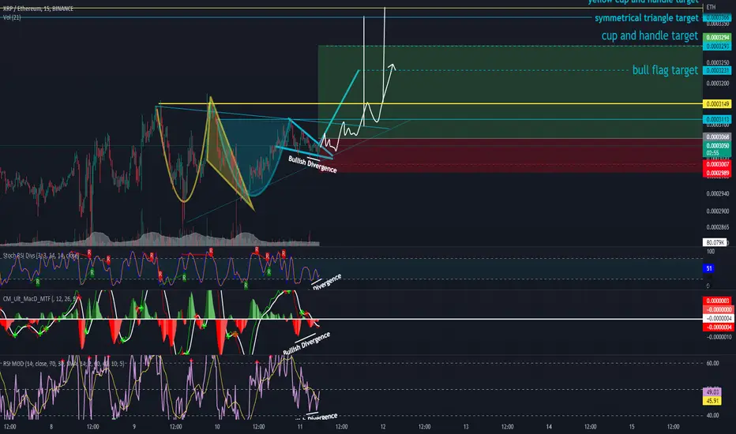
Task: Click date 14 on the time axis
Action: (549, 427)
